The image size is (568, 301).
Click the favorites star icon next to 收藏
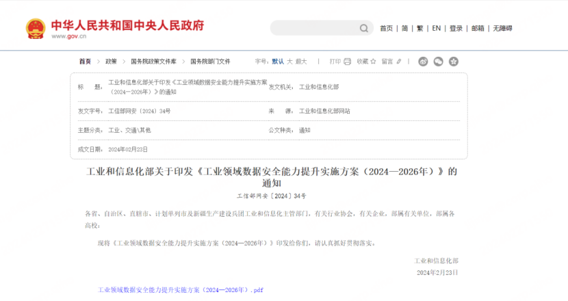coord(373,62)
